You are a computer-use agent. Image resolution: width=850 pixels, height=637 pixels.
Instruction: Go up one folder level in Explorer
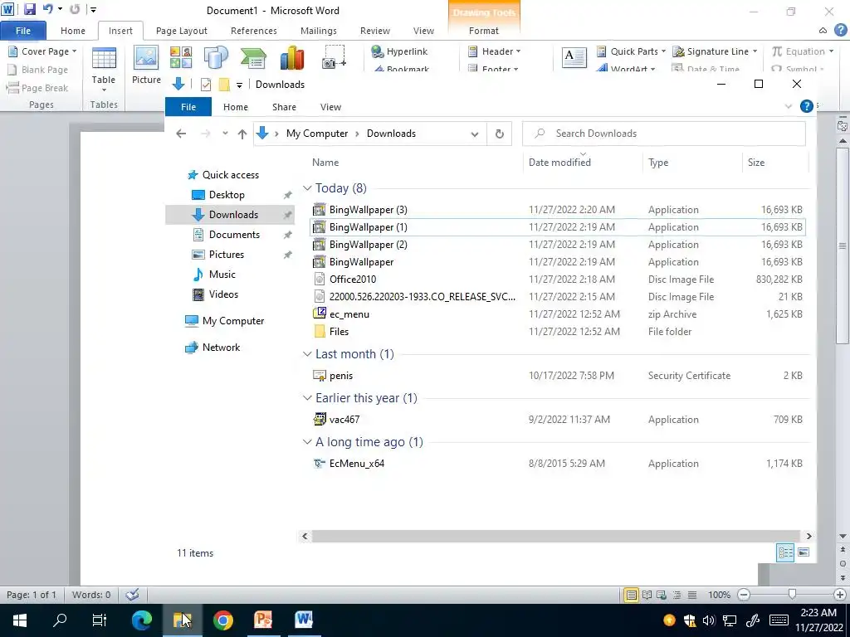coord(242,134)
